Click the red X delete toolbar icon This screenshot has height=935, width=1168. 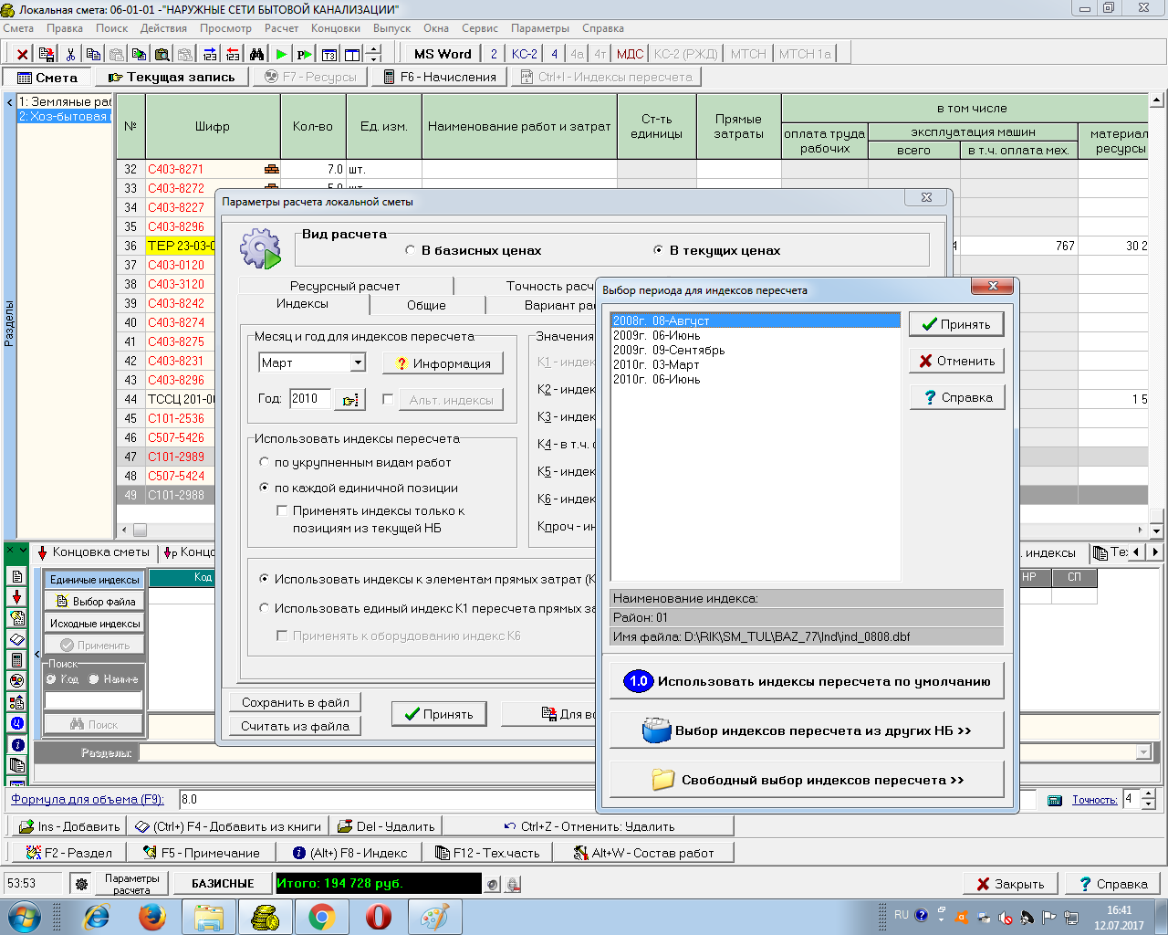coord(23,54)
